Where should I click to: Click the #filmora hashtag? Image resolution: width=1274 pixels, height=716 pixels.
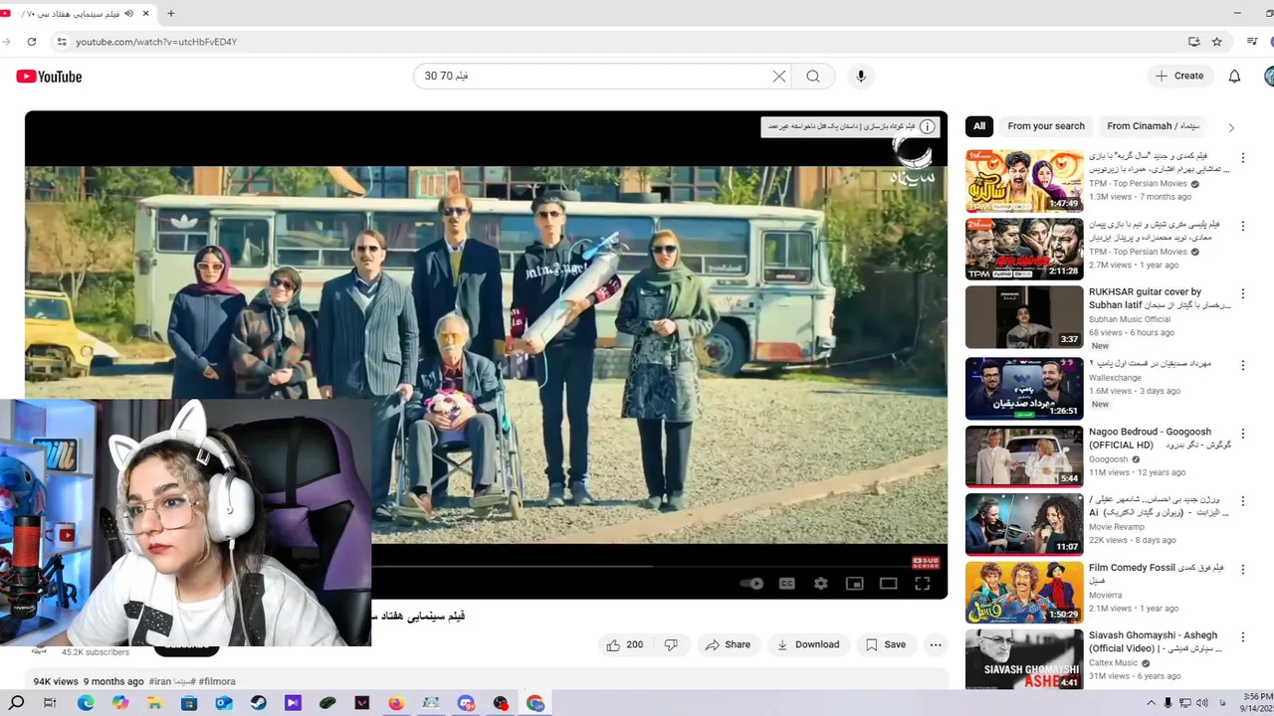click(217, 682)
